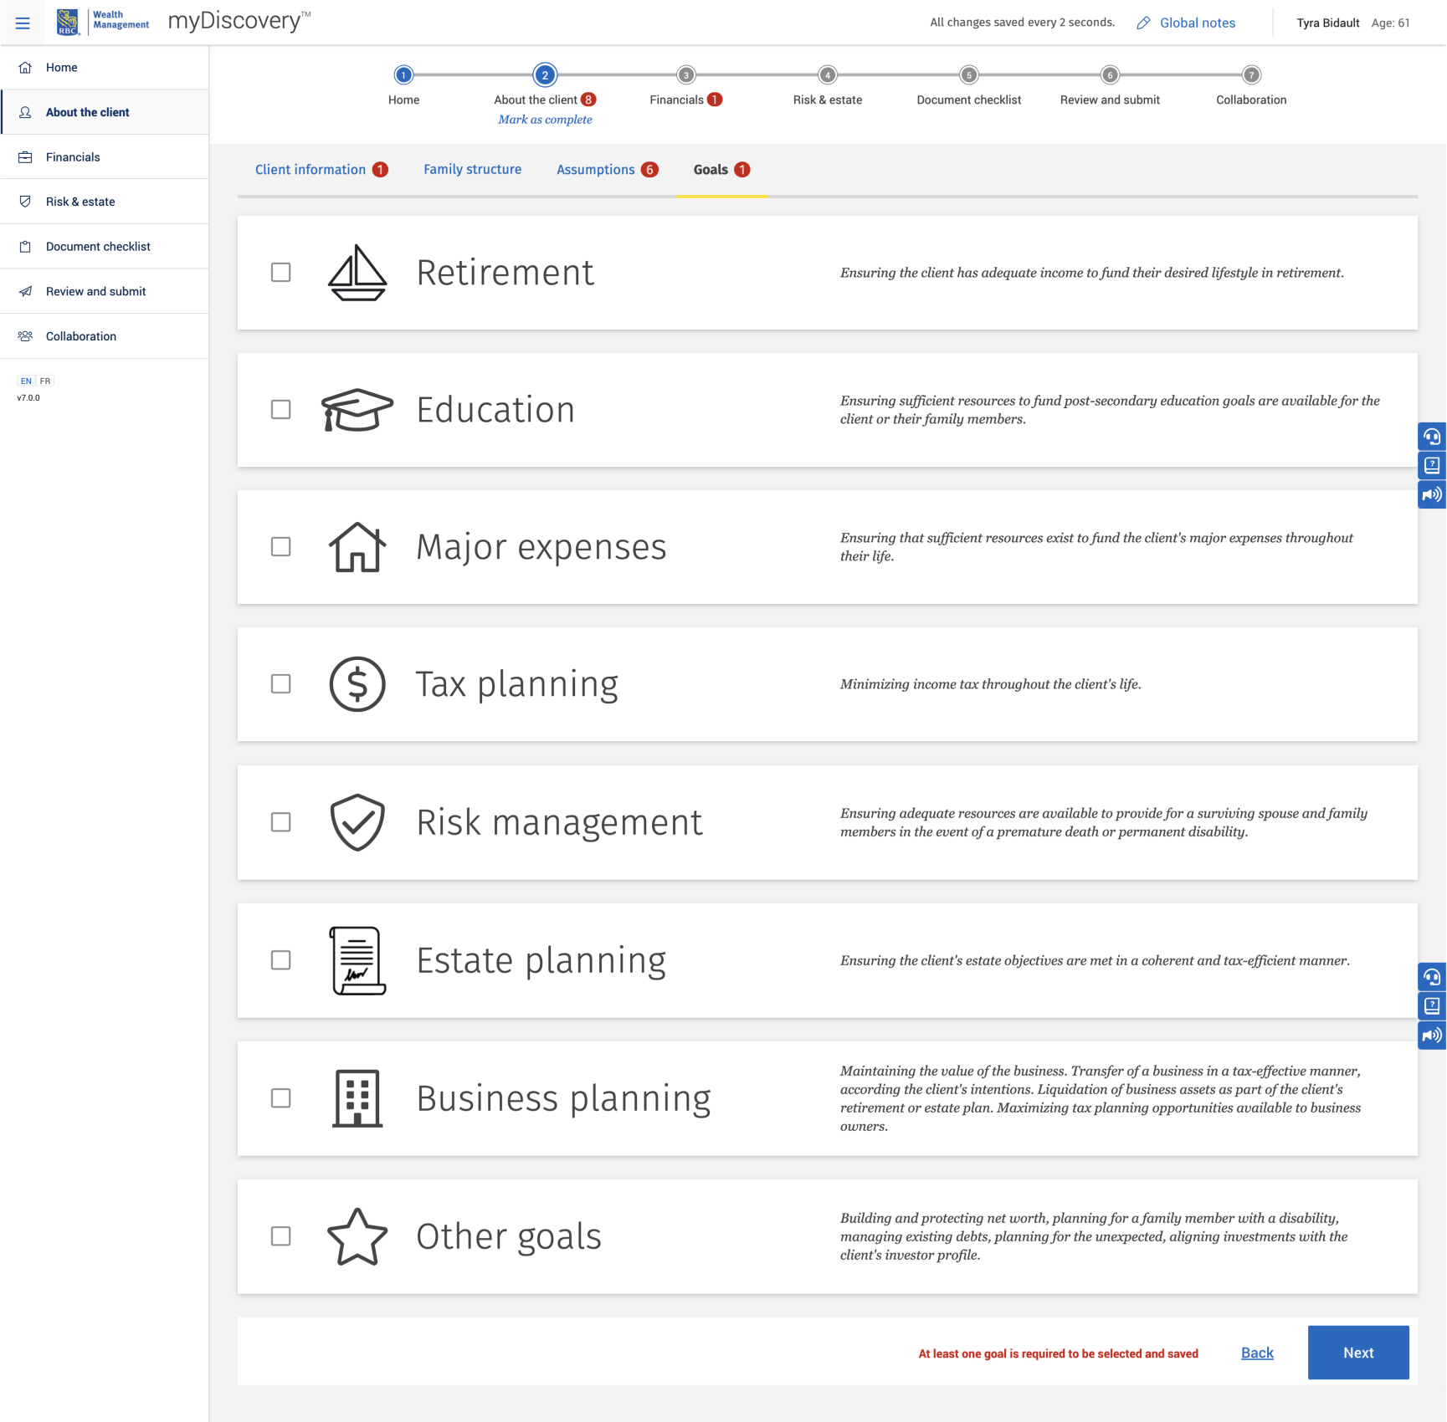Click the Next button
1447x1422 pixels.
tap(1358, 1353)
